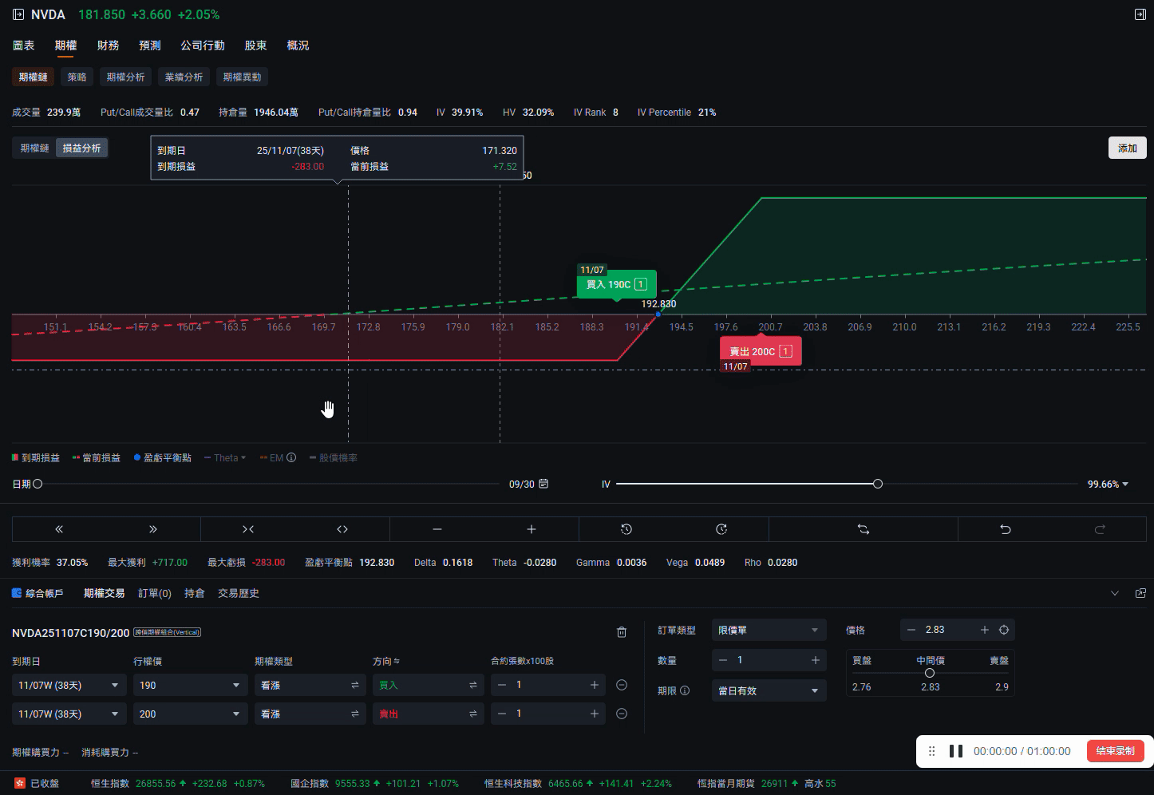Click the undo arrow icon
The height and width of the screenshot is (795, 1154).
click(1005, 529)
